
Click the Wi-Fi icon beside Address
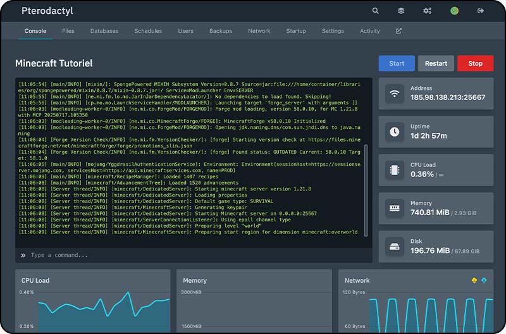(x=395, y=94)
